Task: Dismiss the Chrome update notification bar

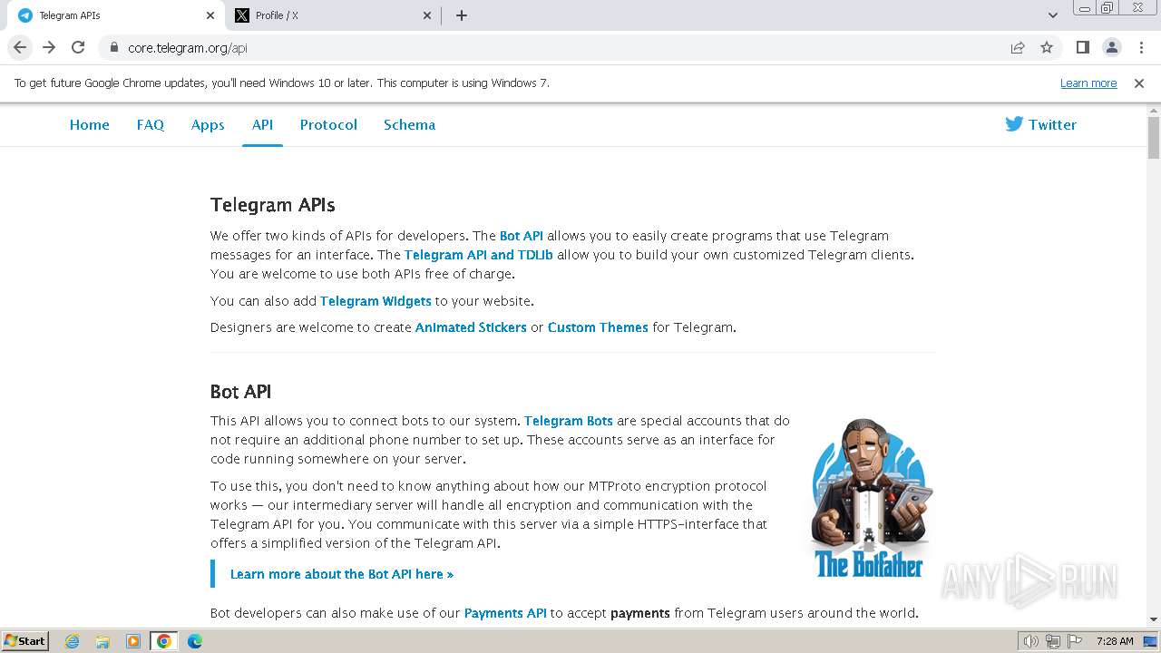Action: point(1139,83)
